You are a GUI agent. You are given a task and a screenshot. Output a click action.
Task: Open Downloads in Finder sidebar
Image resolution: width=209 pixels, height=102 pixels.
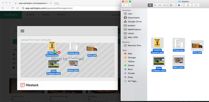[132, 18]
